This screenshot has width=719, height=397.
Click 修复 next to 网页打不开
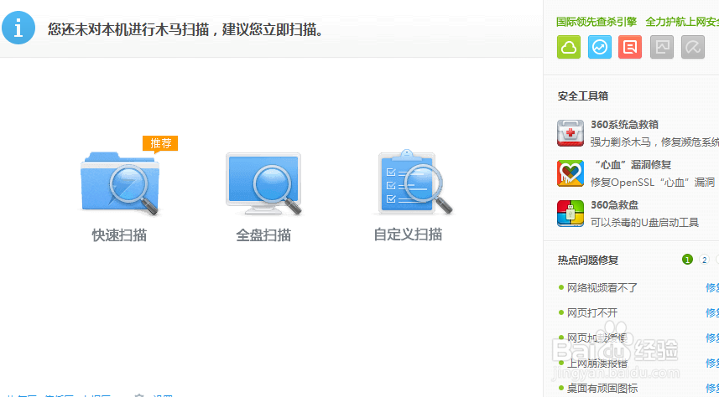[712, 312]
